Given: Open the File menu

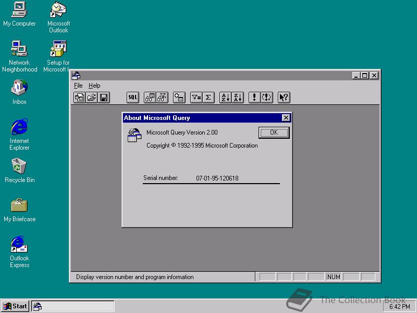Looking at the screenshot, I should (78, 86).
